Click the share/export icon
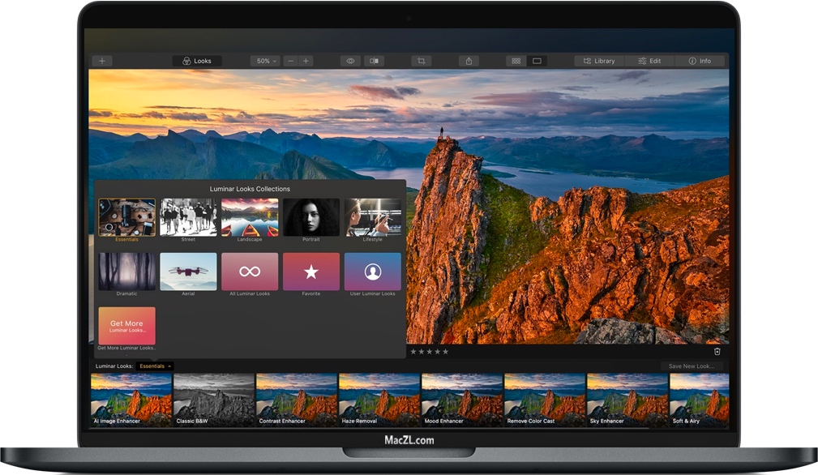818x475 pixels. [469, 61]
